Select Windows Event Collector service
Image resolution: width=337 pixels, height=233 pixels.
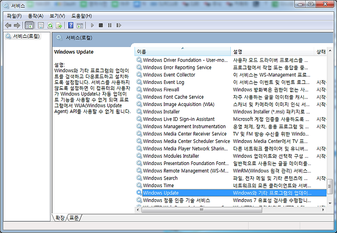pos(231,75)
